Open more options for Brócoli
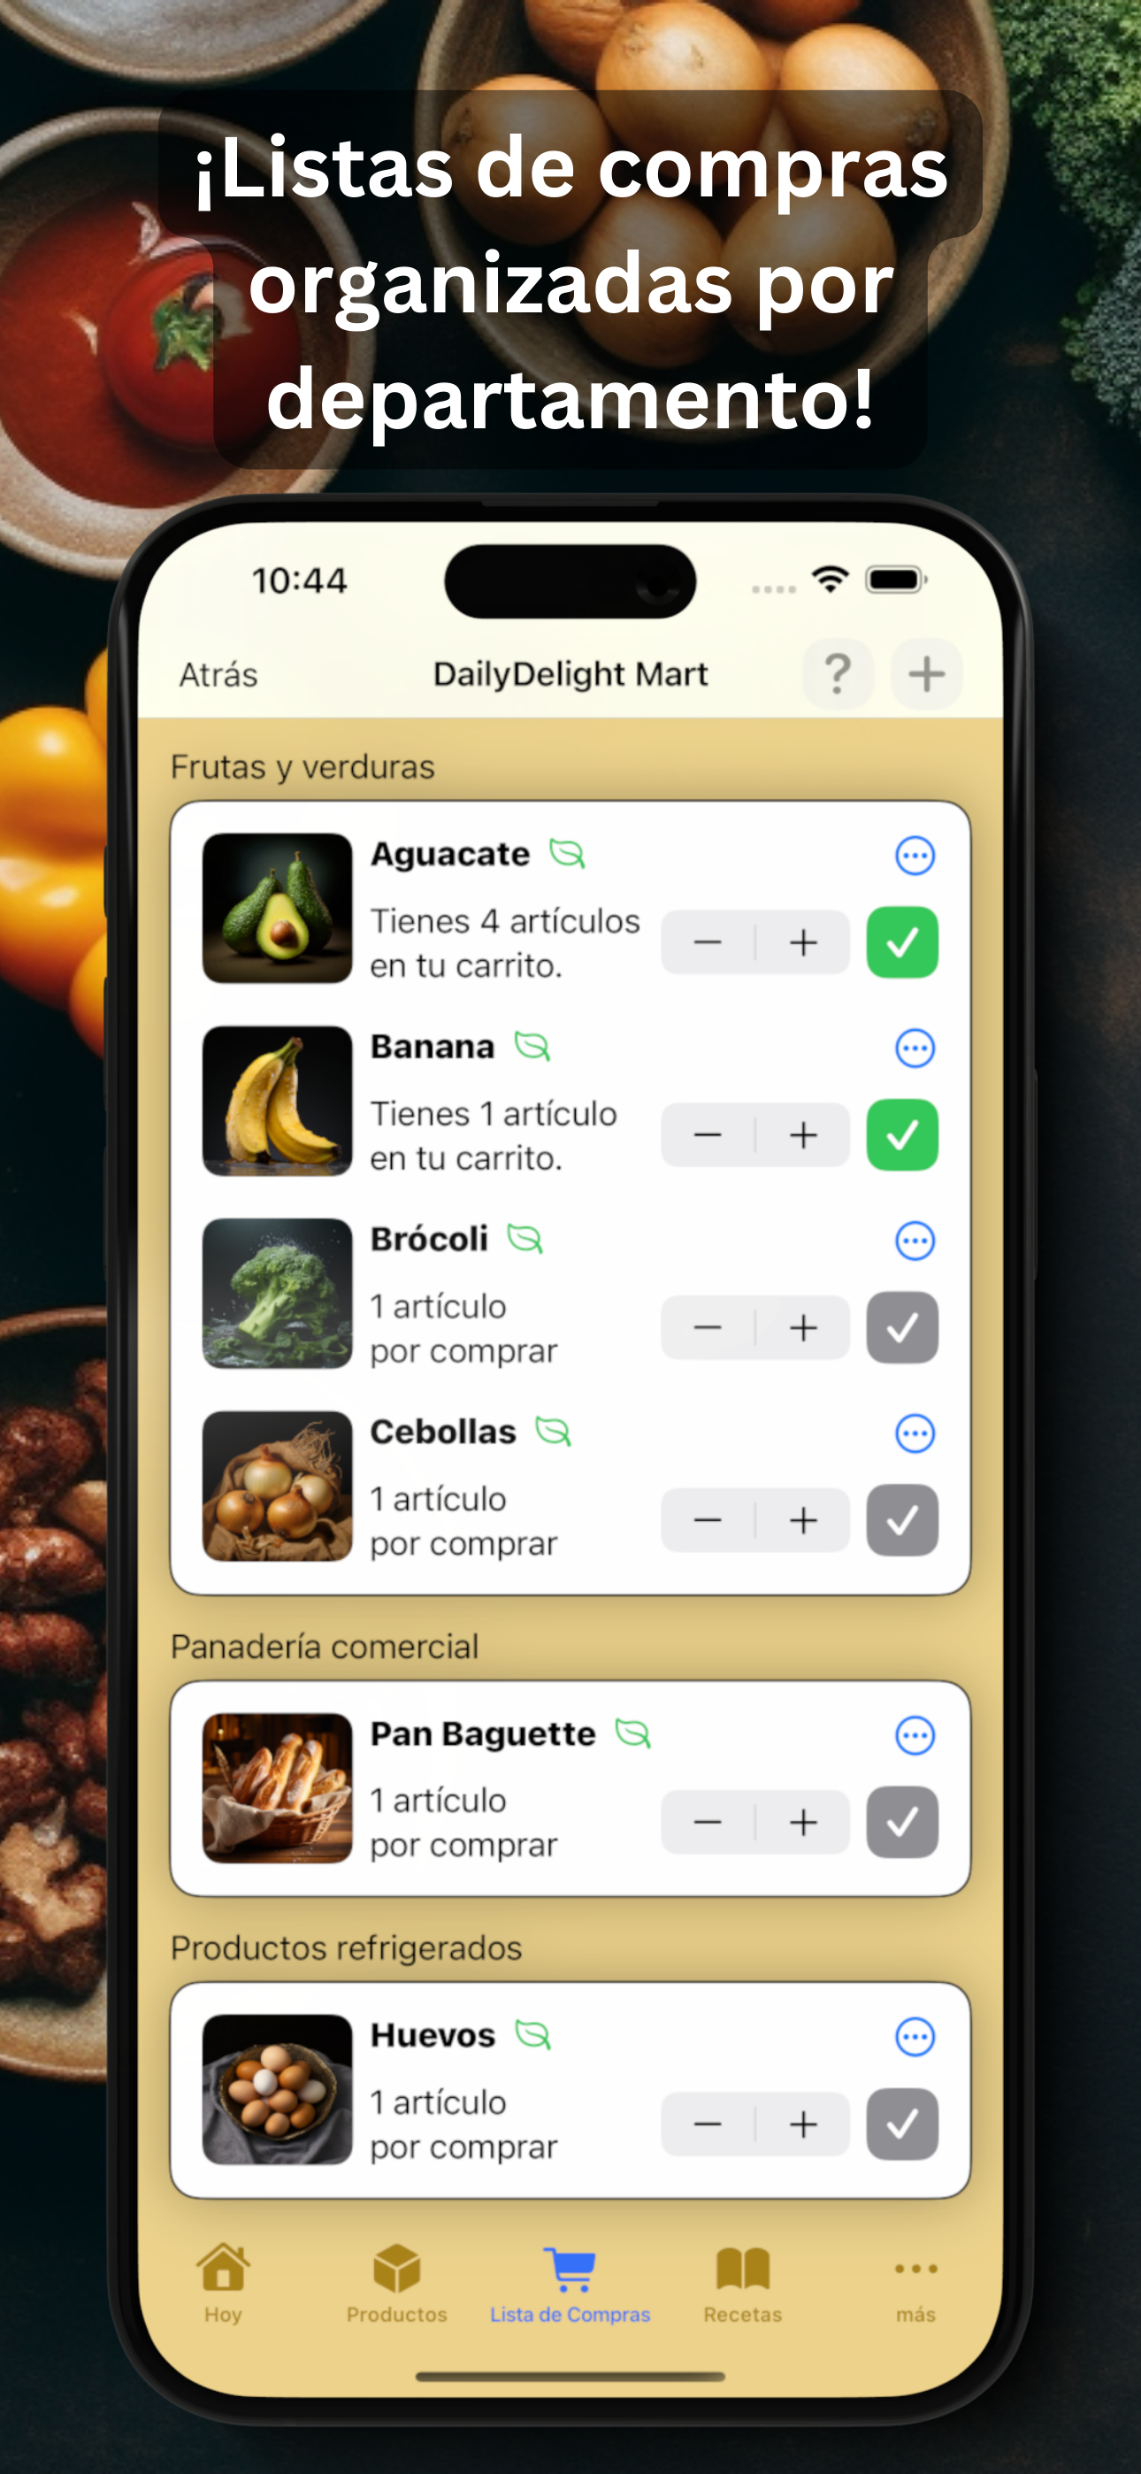Screen dimensions: 1141x2474 coord(915,1241)
